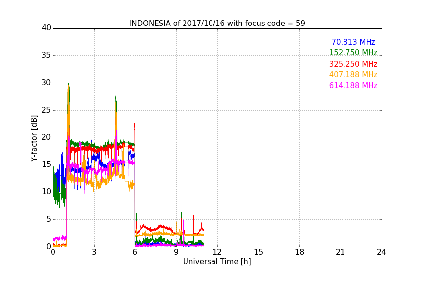This screenshot has width=424, height=282.
Task: Select the green 152.750 MHz legend label
Action: [353, 52]
